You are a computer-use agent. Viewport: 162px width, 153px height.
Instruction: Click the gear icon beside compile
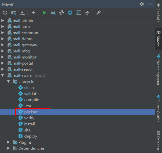[x=21, y=100]
